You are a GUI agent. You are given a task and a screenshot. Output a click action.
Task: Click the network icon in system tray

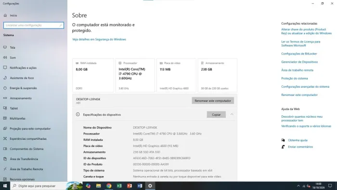[304, 186]
